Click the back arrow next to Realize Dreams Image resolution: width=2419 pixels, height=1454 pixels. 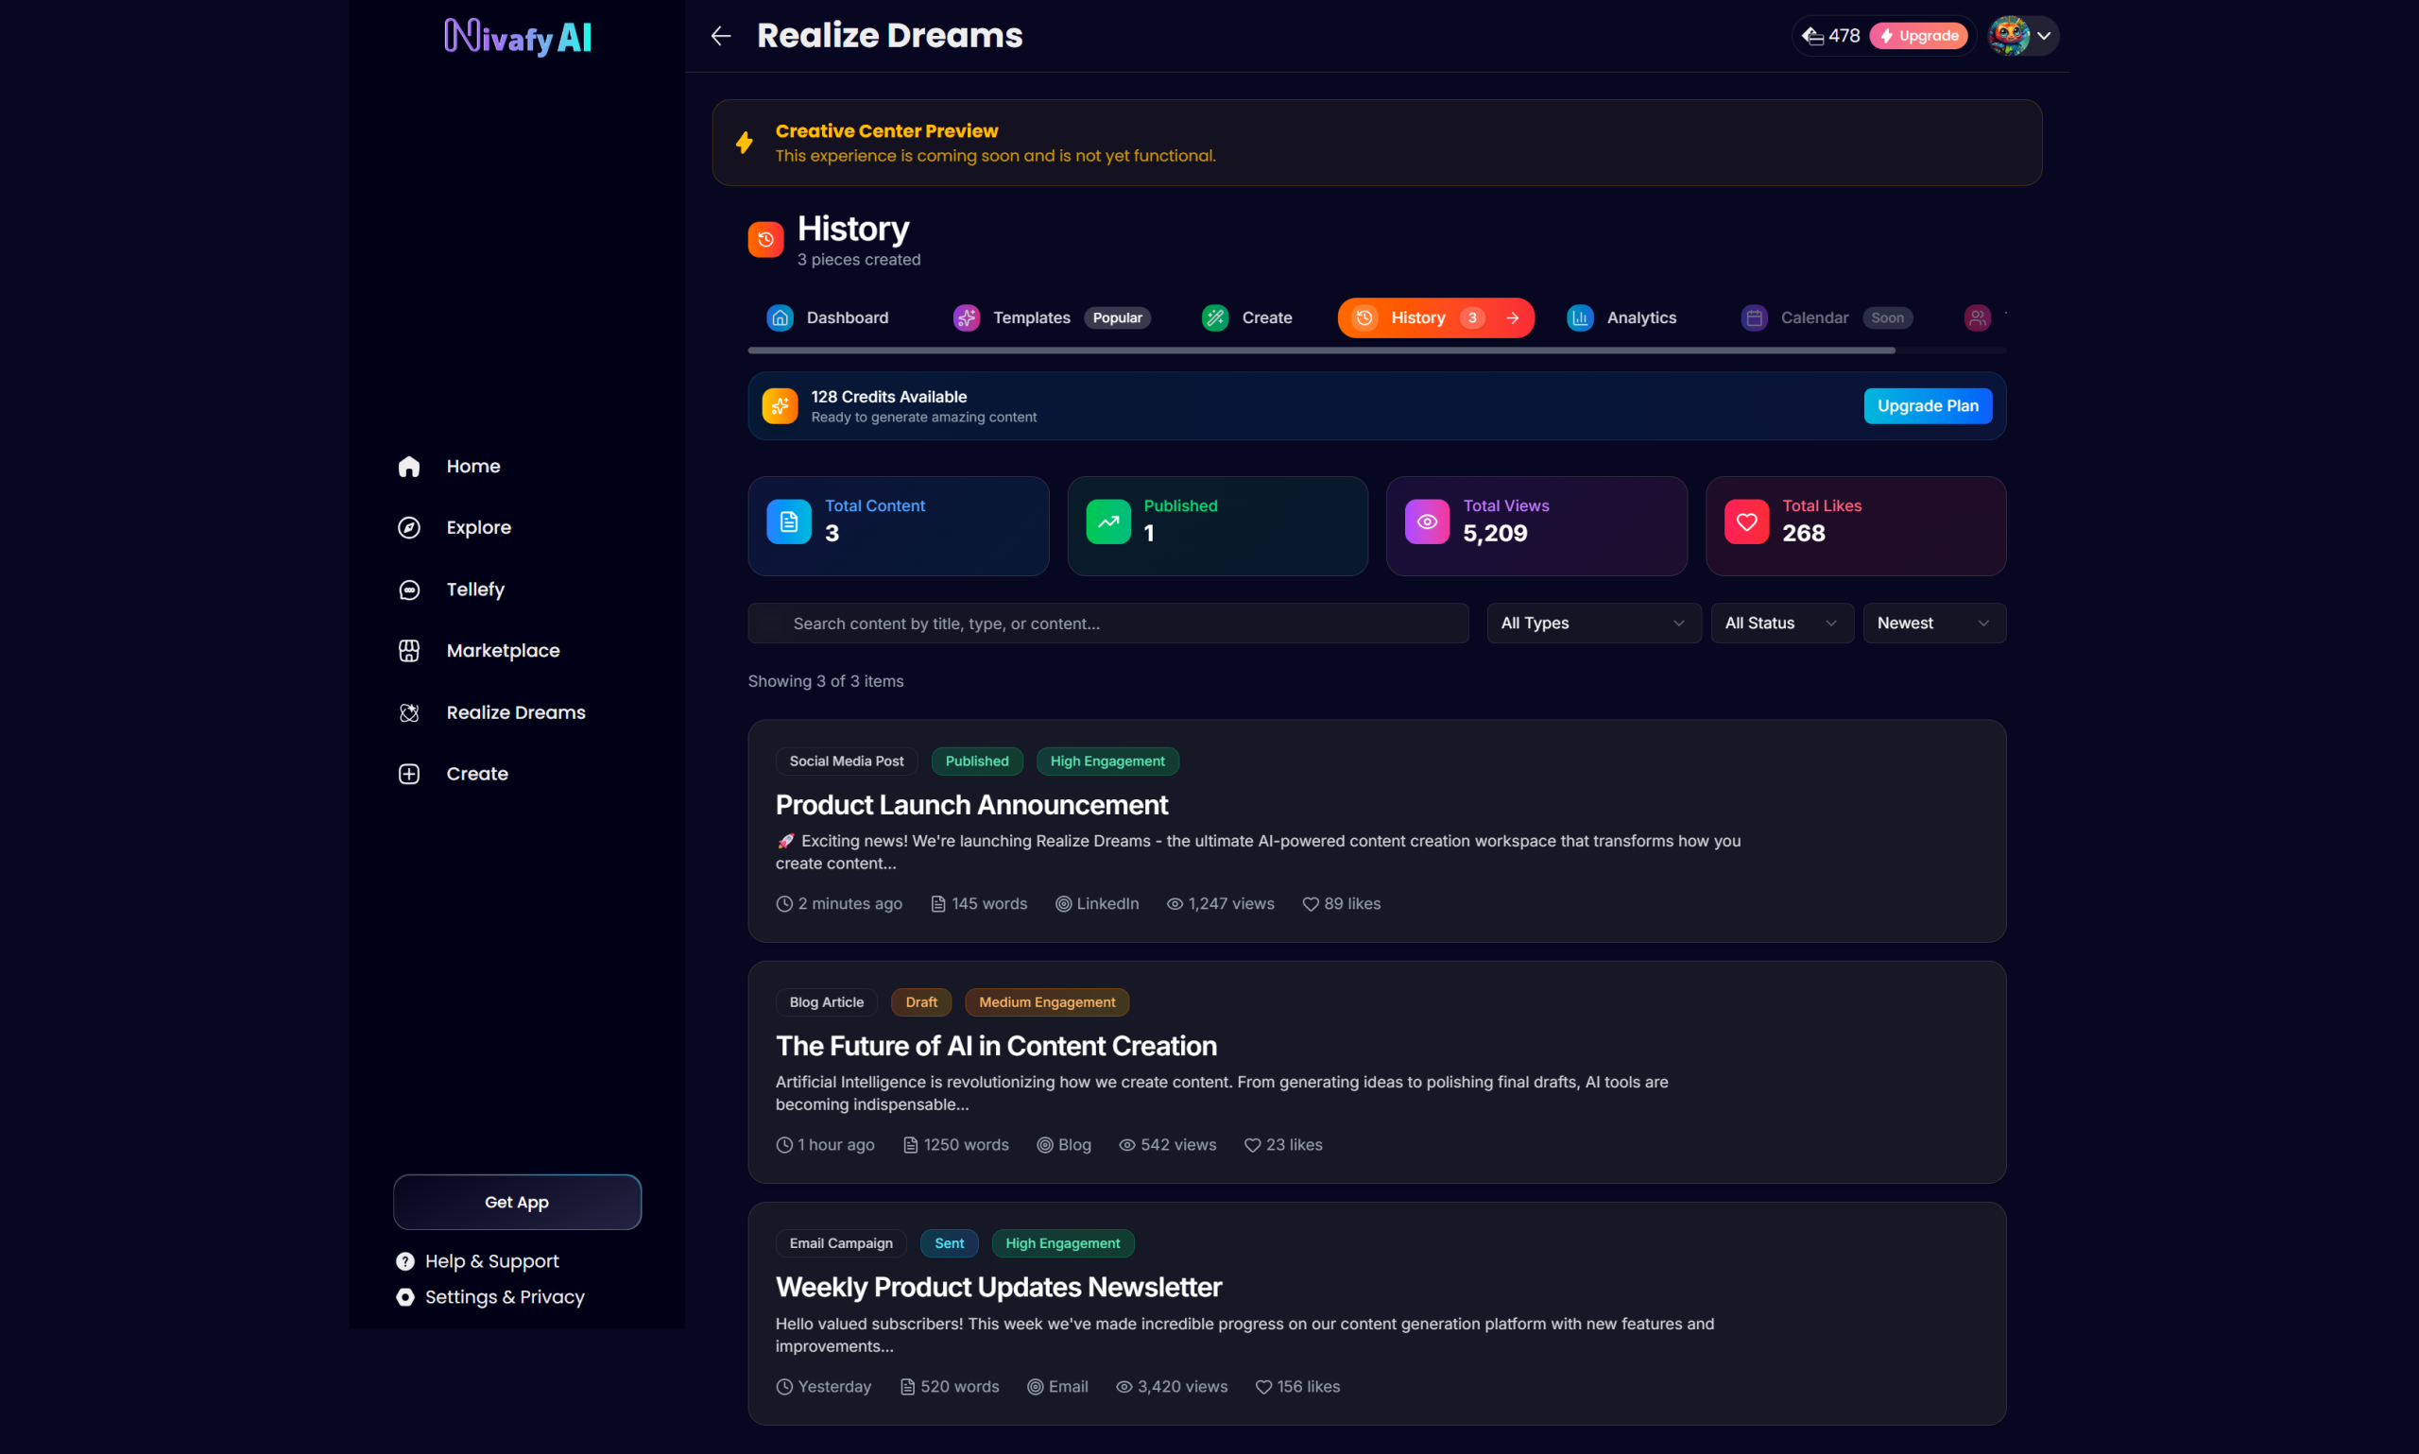click(720, 36)
